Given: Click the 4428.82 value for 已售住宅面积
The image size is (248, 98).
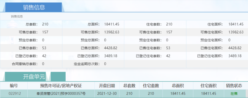Looking at the screenshot, I should (235, 48).
